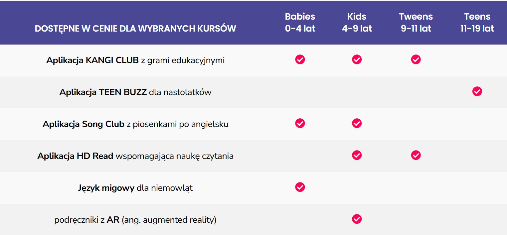The width and height of the screenshot is (507, 235).
Task: Click the Język migowy dla niemowląt text
Action: coord(135,188)
